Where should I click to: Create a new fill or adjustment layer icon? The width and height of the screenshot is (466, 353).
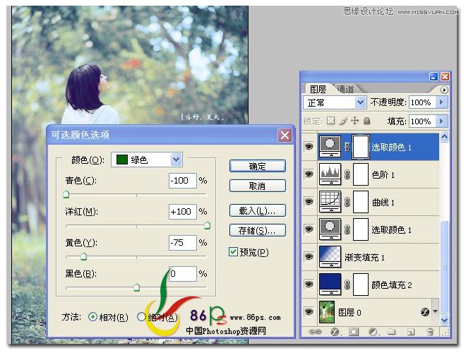[x=373, y=332]
